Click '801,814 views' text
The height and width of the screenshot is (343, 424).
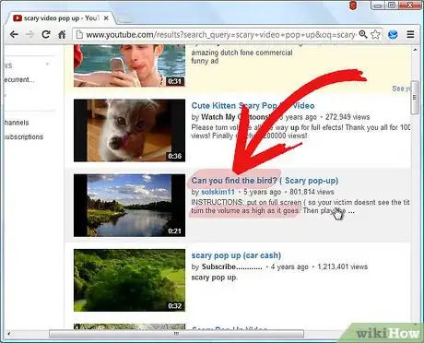point(312,192)
